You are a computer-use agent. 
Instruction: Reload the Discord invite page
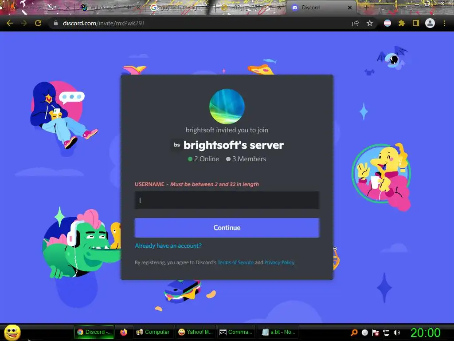38,23
